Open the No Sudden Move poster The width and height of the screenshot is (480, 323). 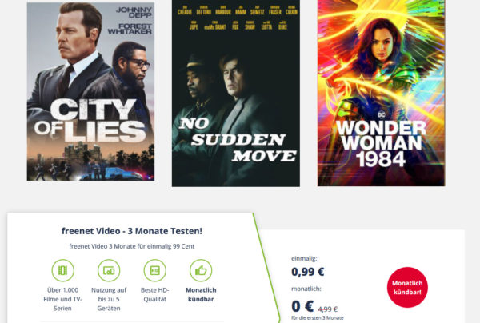(236, 94)
